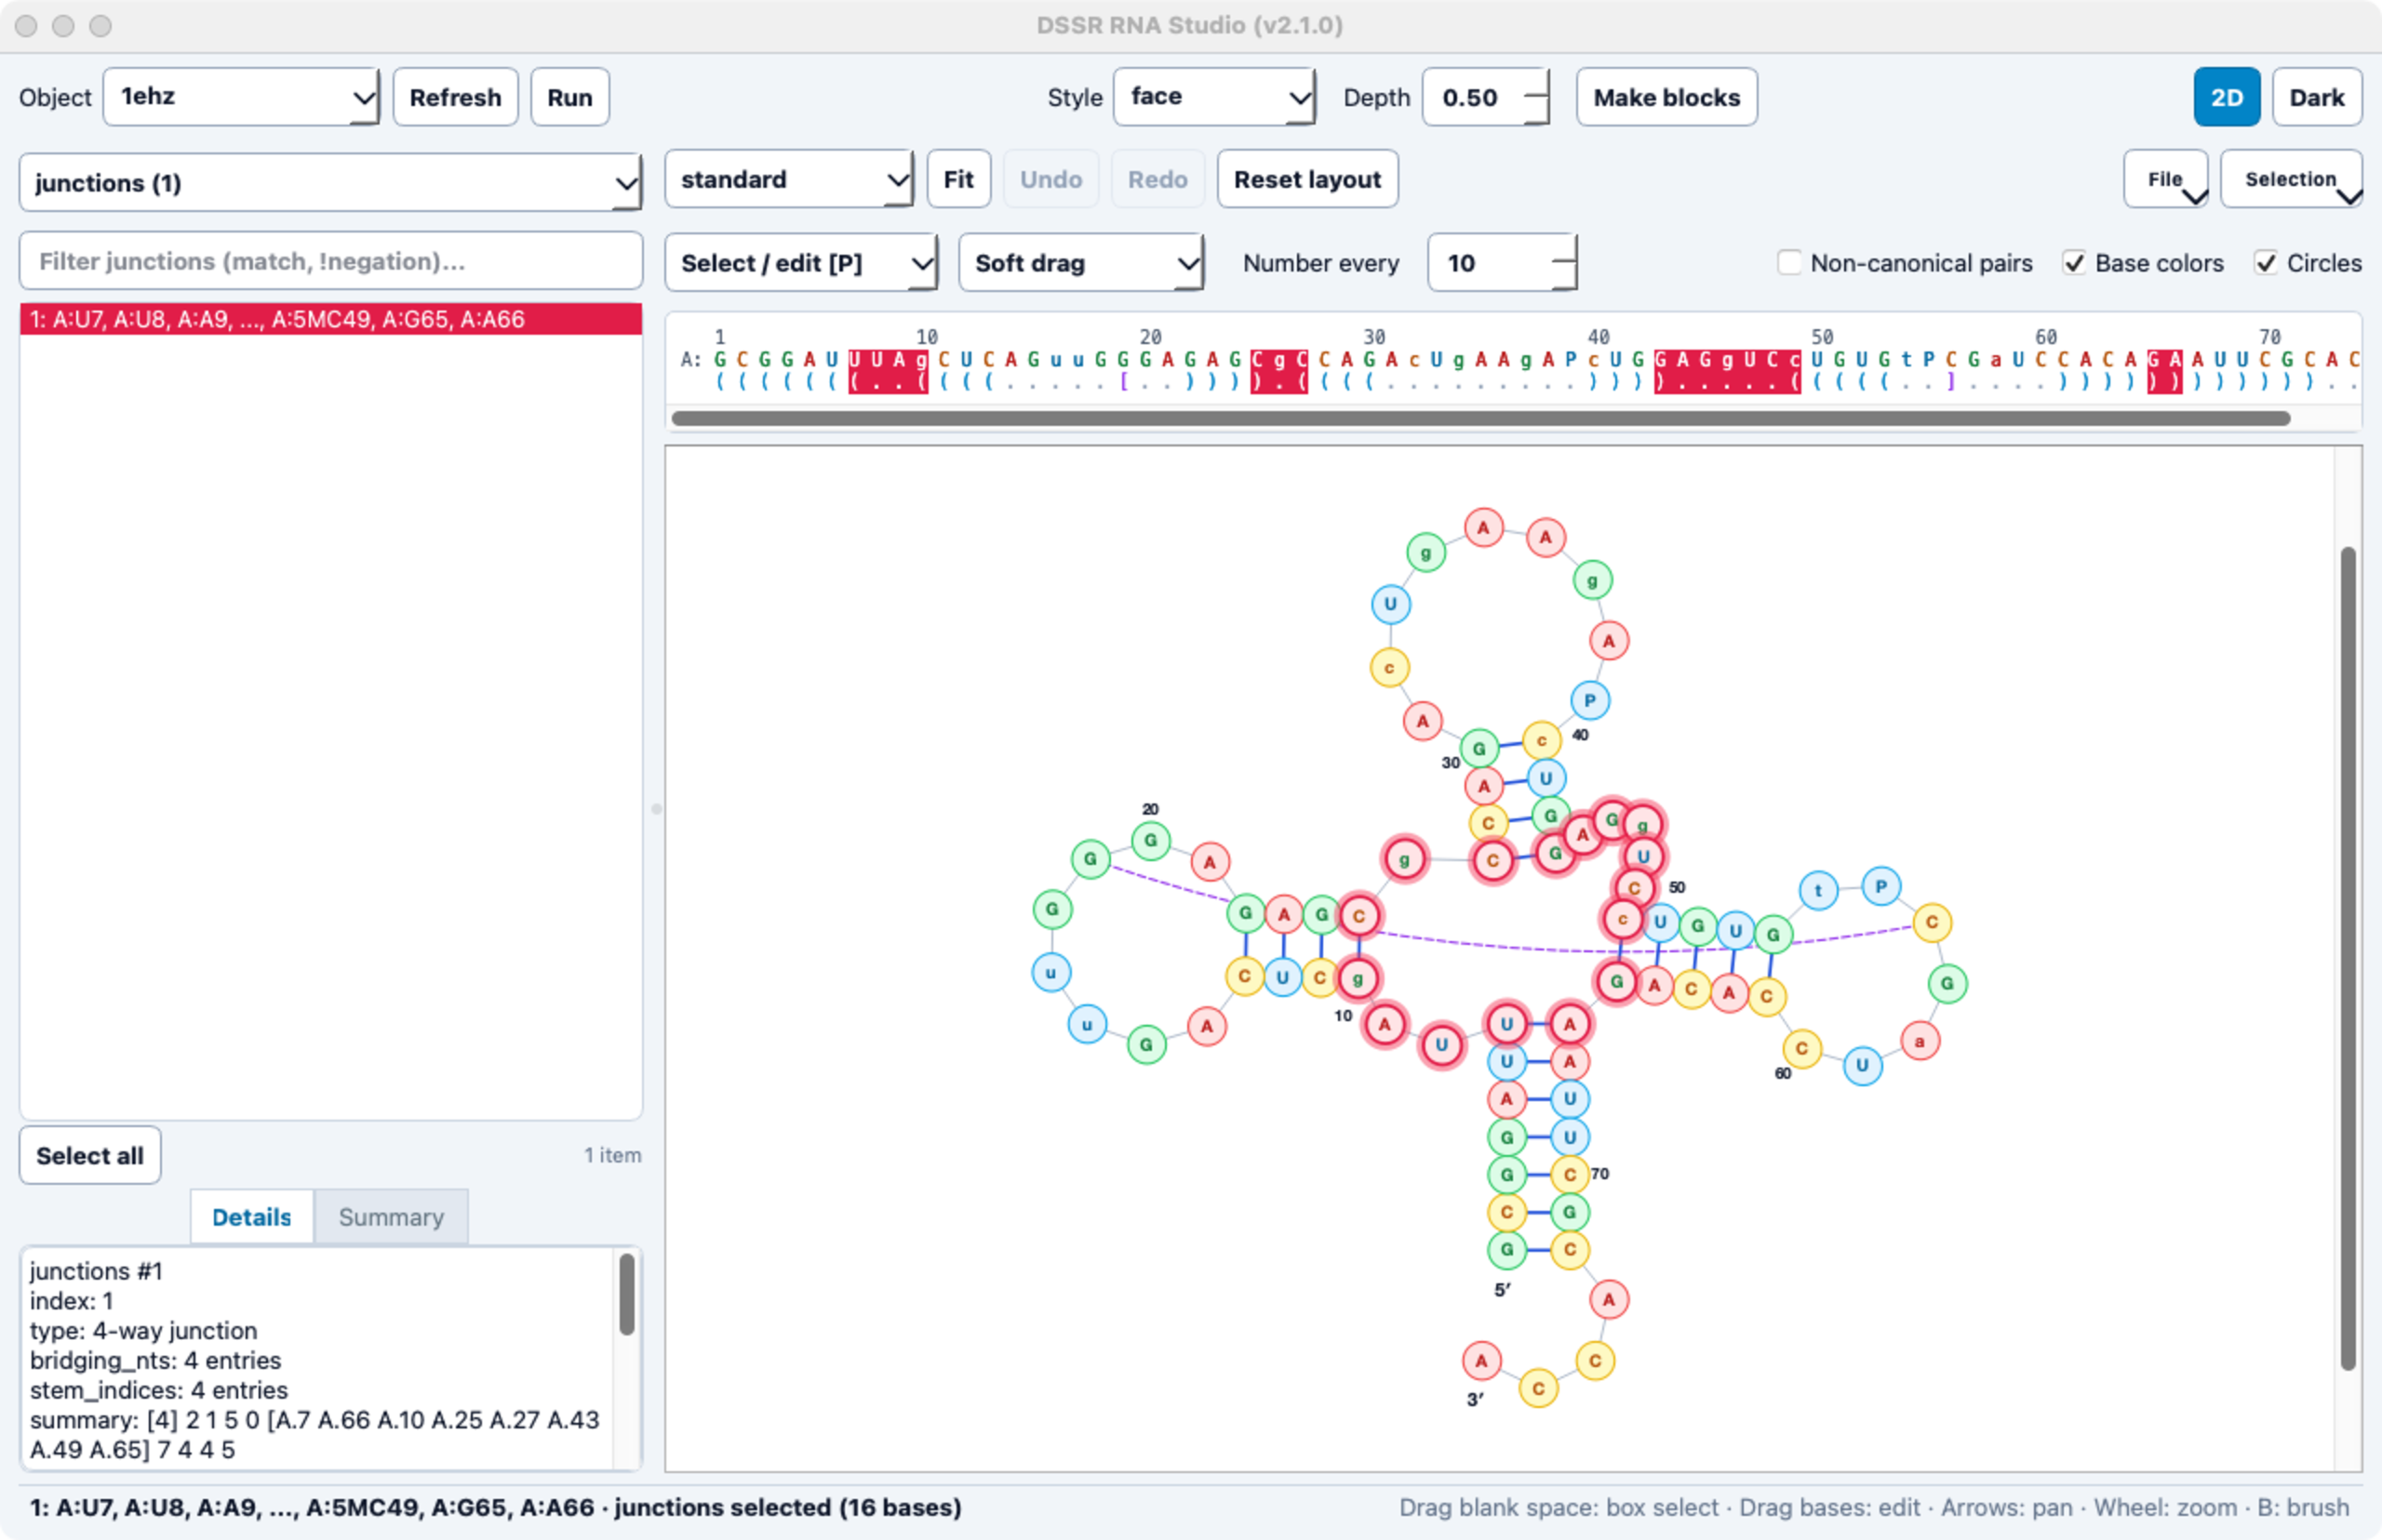Open the Style dropdown set to face
The width and height of the screenshot is (2382, 1540).
pyautogui.click(x=1213, y=97)
